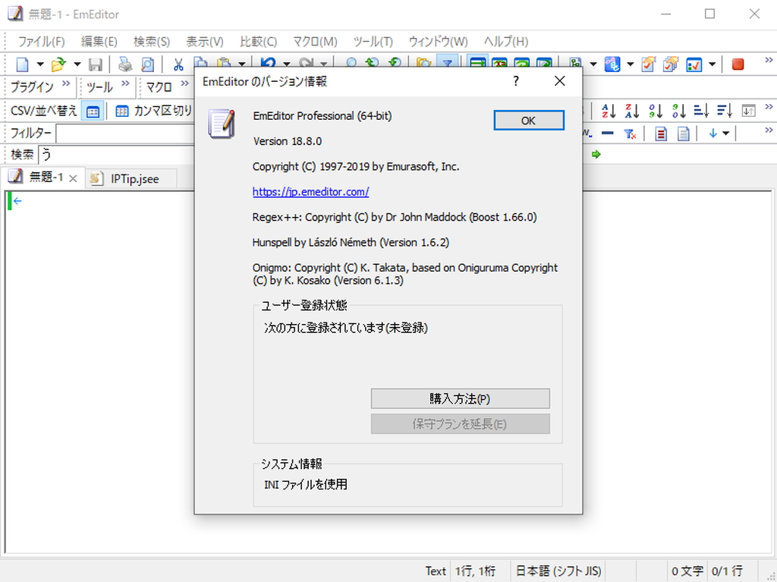The image size is (777, 582).
Task: Click the ascending sort icon
Action: (608, 110)
